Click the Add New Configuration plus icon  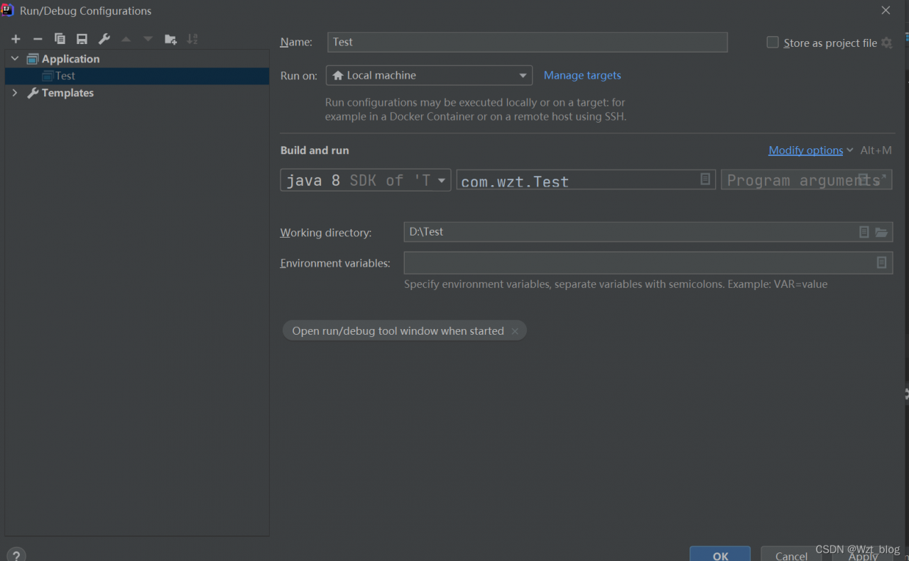(x=16, y=39)
